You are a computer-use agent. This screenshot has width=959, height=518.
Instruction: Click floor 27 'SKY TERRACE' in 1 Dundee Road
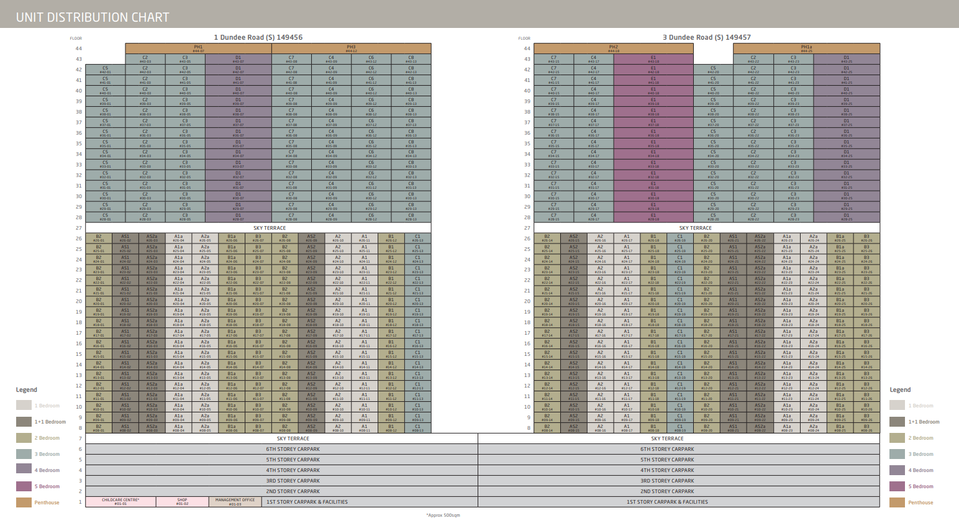[270, 228]
